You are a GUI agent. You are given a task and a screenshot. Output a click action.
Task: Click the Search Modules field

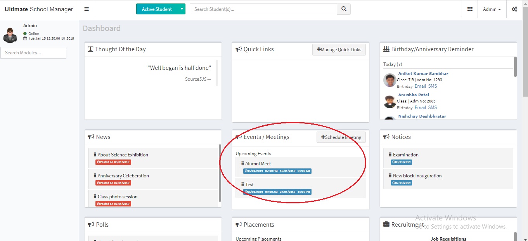pyautogui.click(x=33, y=53)
